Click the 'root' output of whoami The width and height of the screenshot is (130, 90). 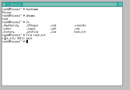tap(5, 19)
